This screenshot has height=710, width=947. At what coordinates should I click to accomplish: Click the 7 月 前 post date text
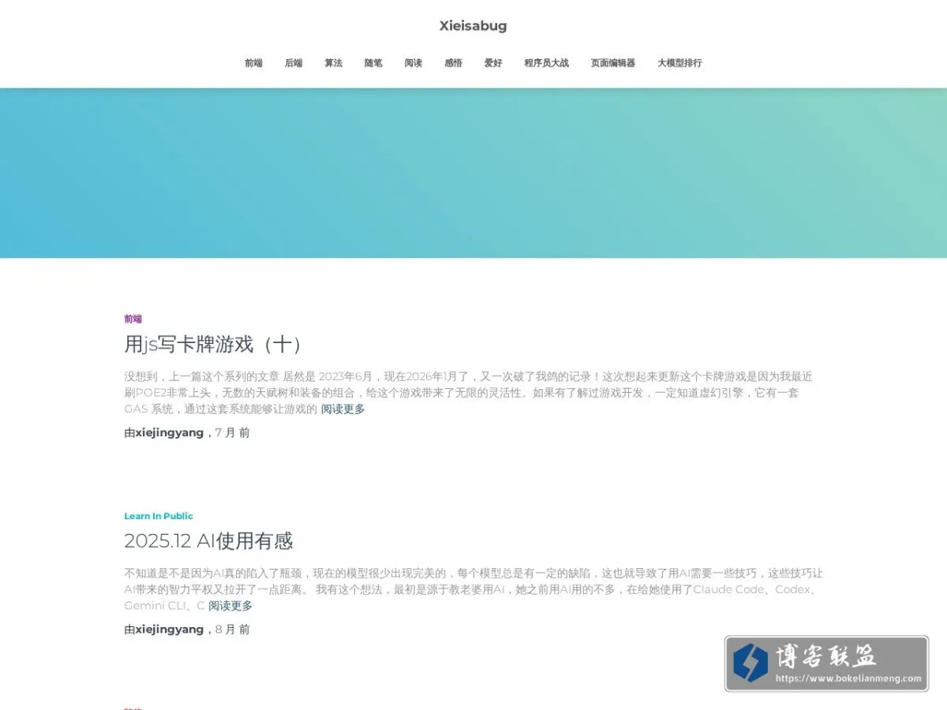pos(232,432)
